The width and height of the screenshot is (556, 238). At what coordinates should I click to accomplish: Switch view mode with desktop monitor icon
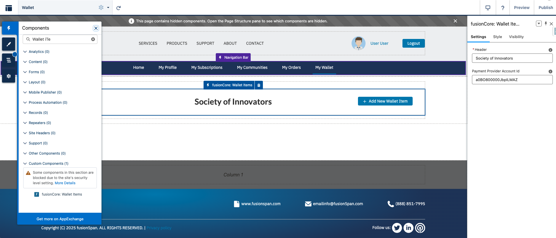click(x=488, y=8)
